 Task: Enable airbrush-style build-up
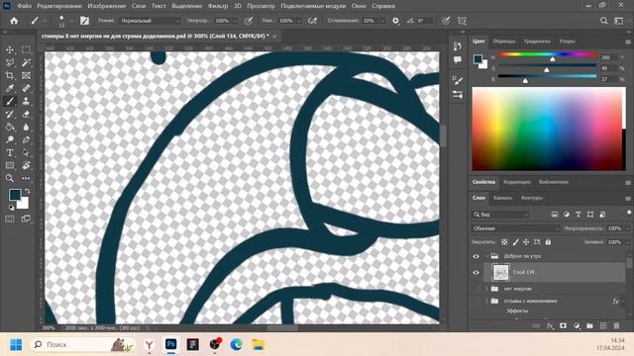313,21
